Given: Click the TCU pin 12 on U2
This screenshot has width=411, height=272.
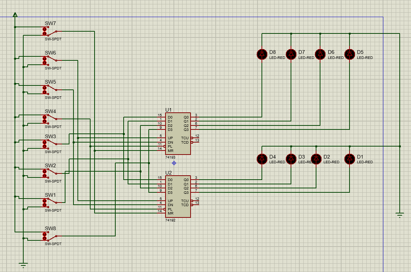Looking at the screenshot, I should (x=195, y=201).
